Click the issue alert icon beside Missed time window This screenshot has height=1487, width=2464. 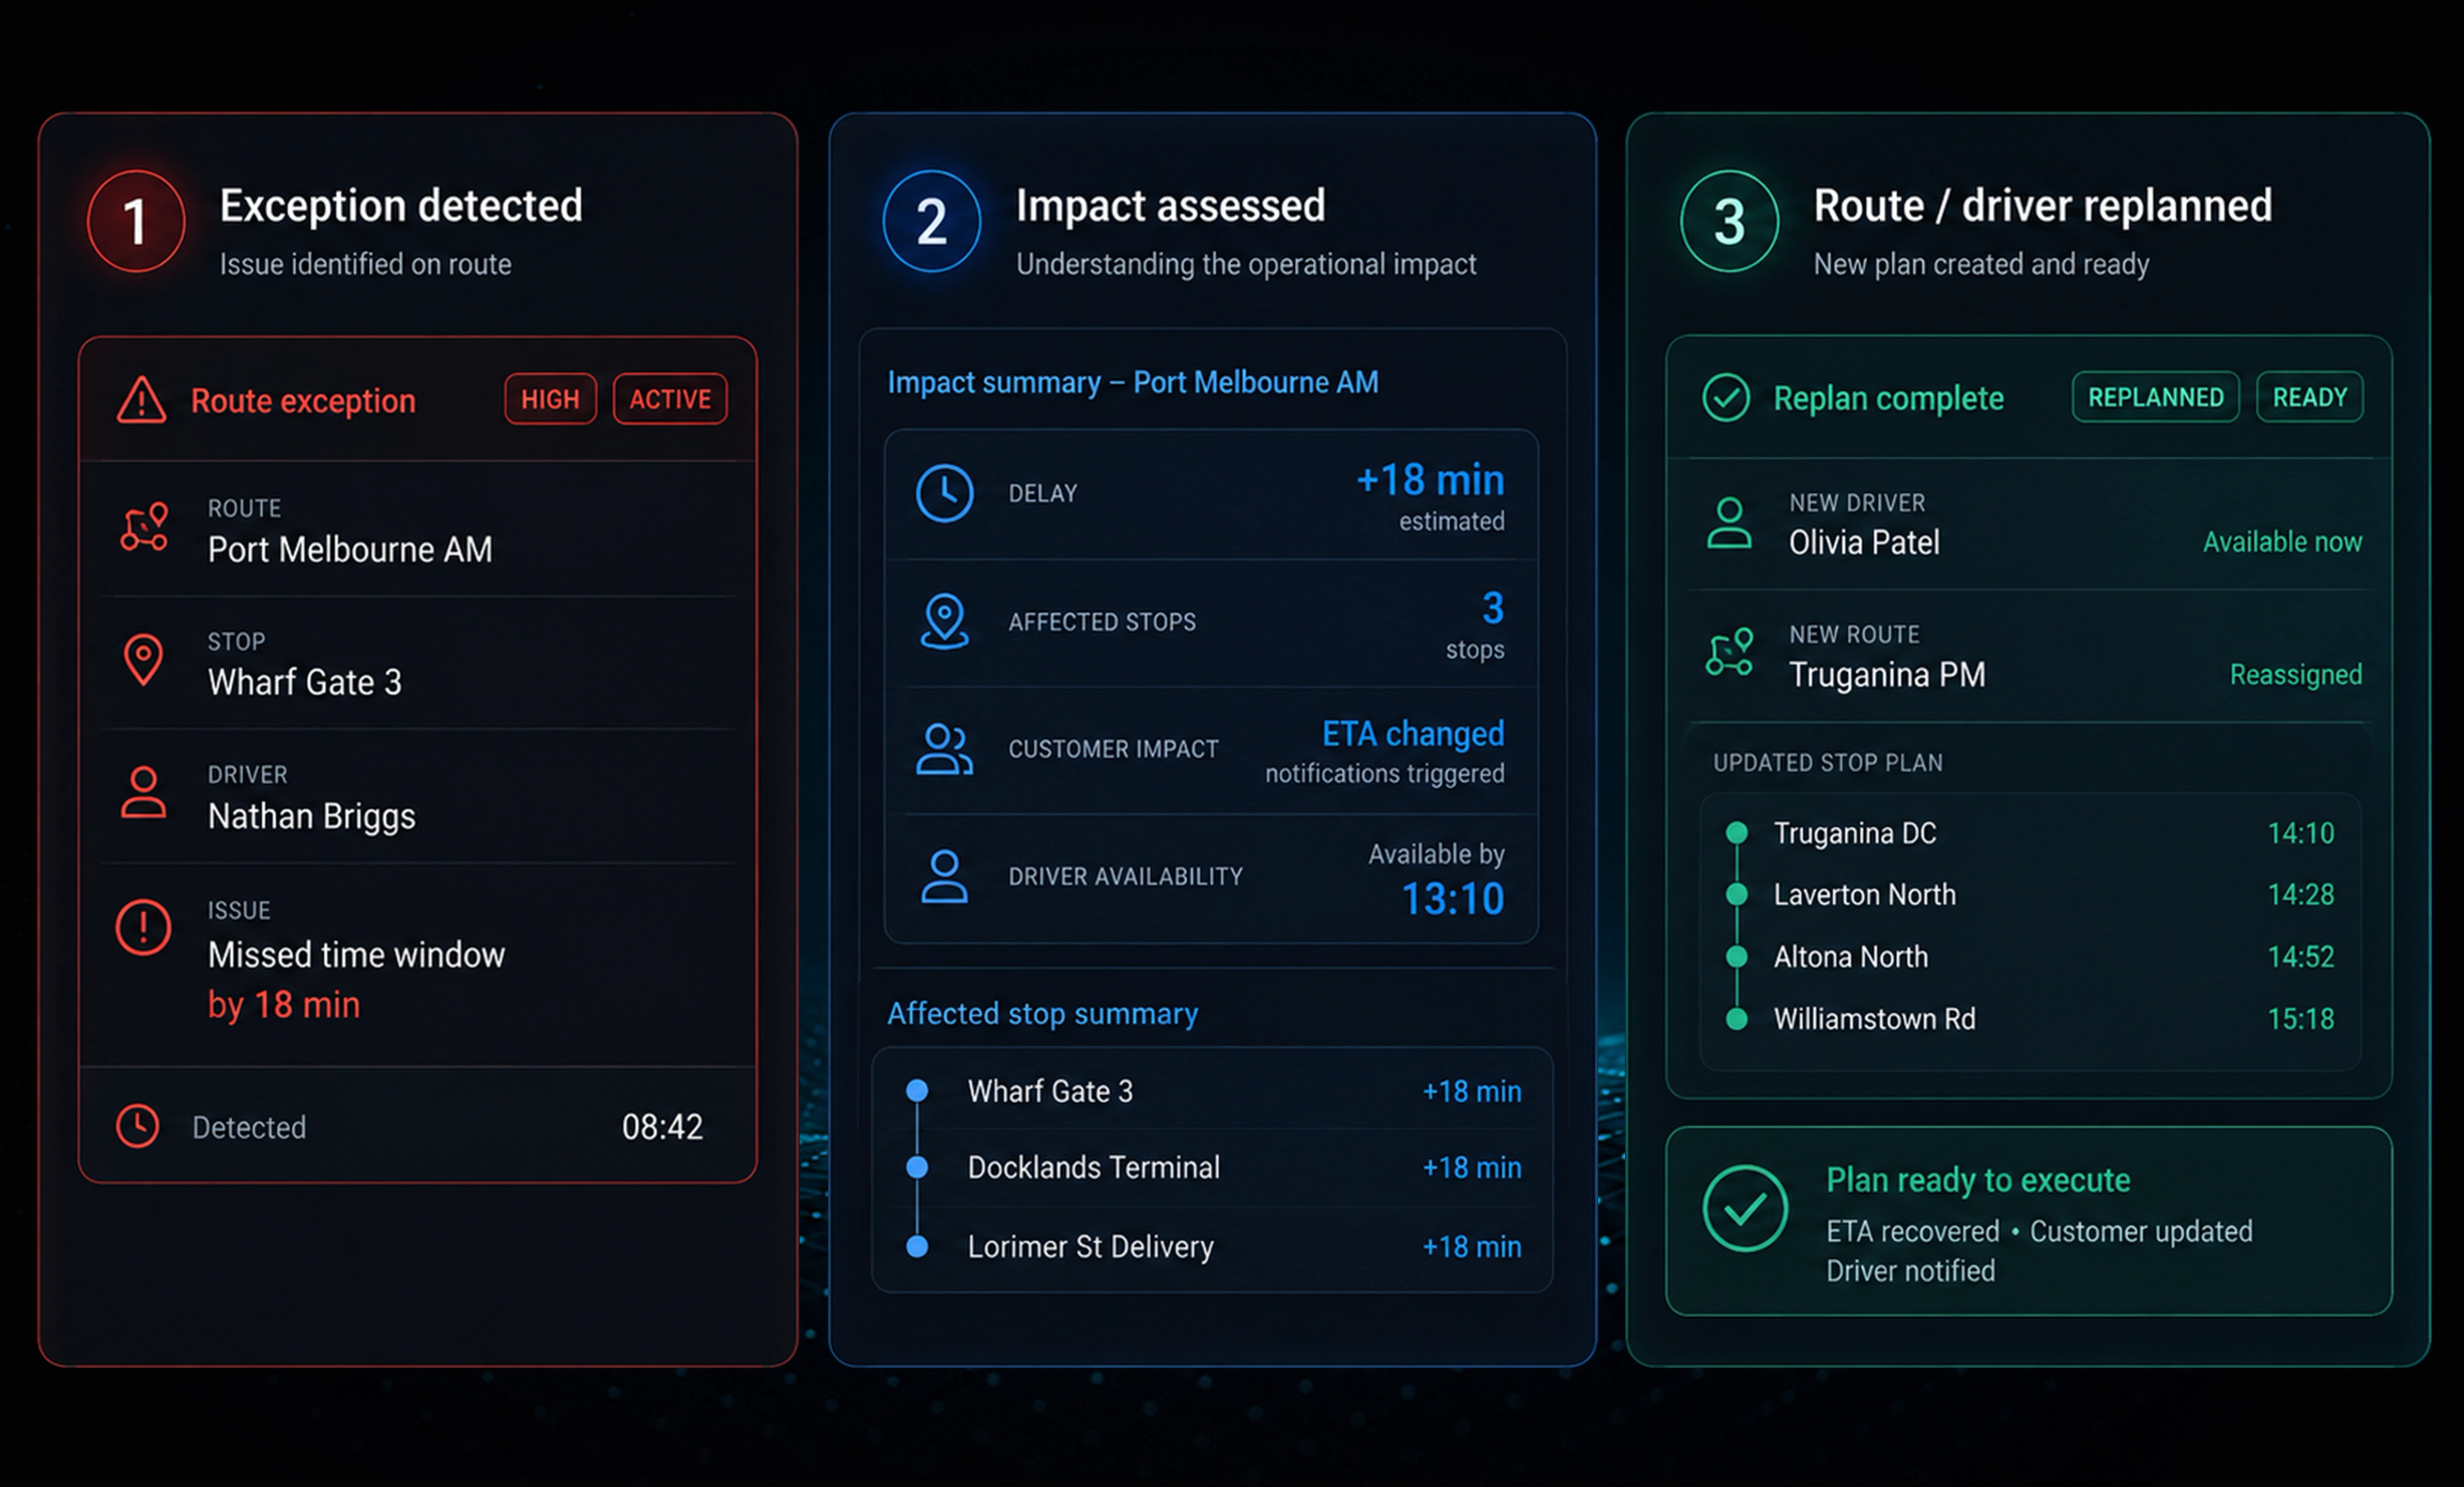(143, 927)
